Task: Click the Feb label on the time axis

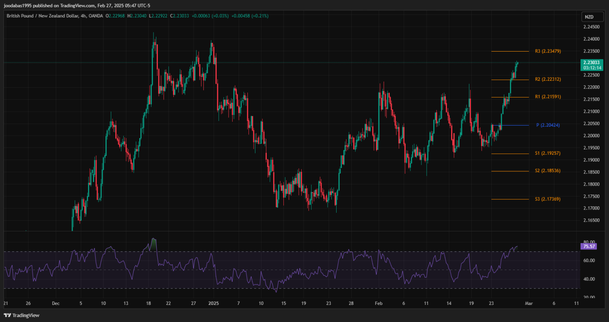Action: (378, 303)
